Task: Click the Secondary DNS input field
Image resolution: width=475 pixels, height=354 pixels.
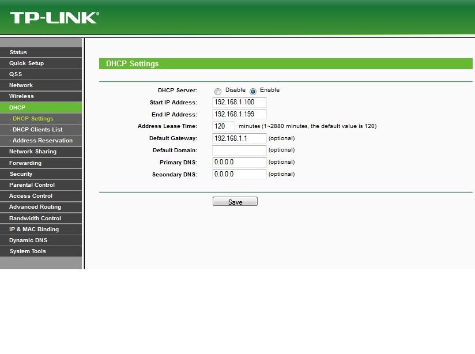Action: (239, 174)
